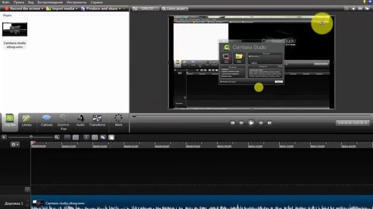Toggle pan mode hand icon in preview

coord(354,8)
